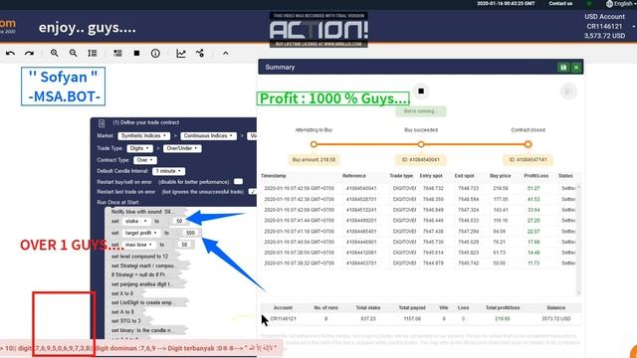Open the 1 minute candle interval dropdown

tap(168, 171)
